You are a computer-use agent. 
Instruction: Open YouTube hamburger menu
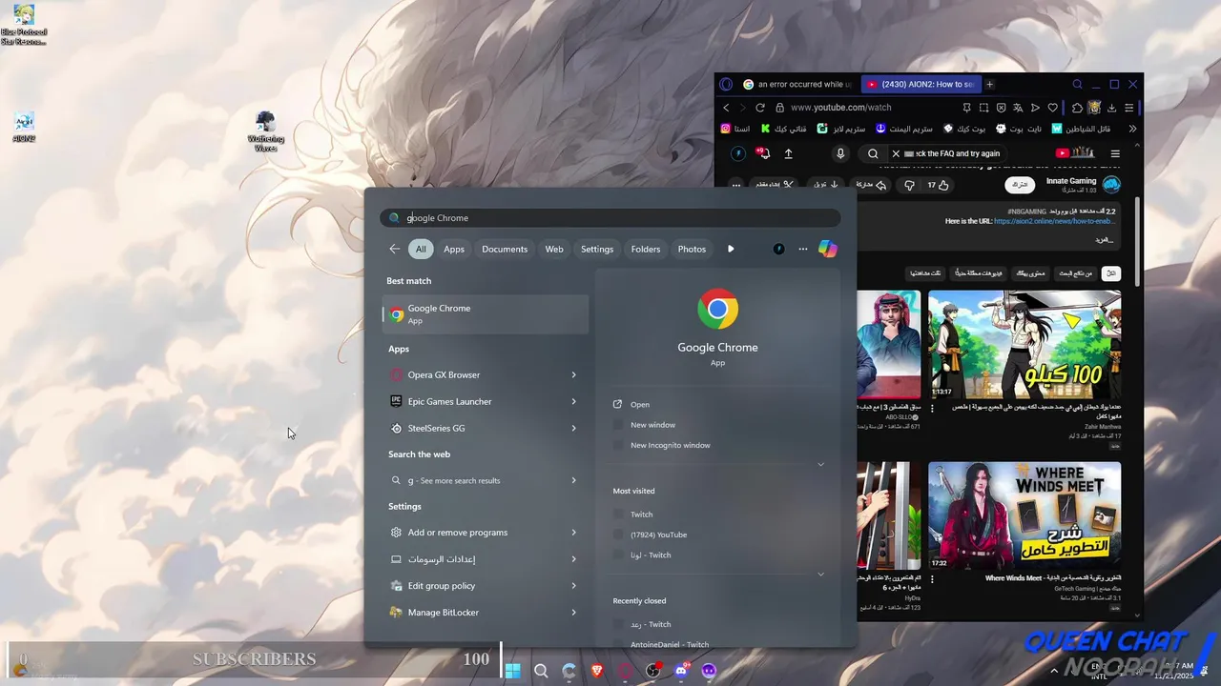[1115, 153]
